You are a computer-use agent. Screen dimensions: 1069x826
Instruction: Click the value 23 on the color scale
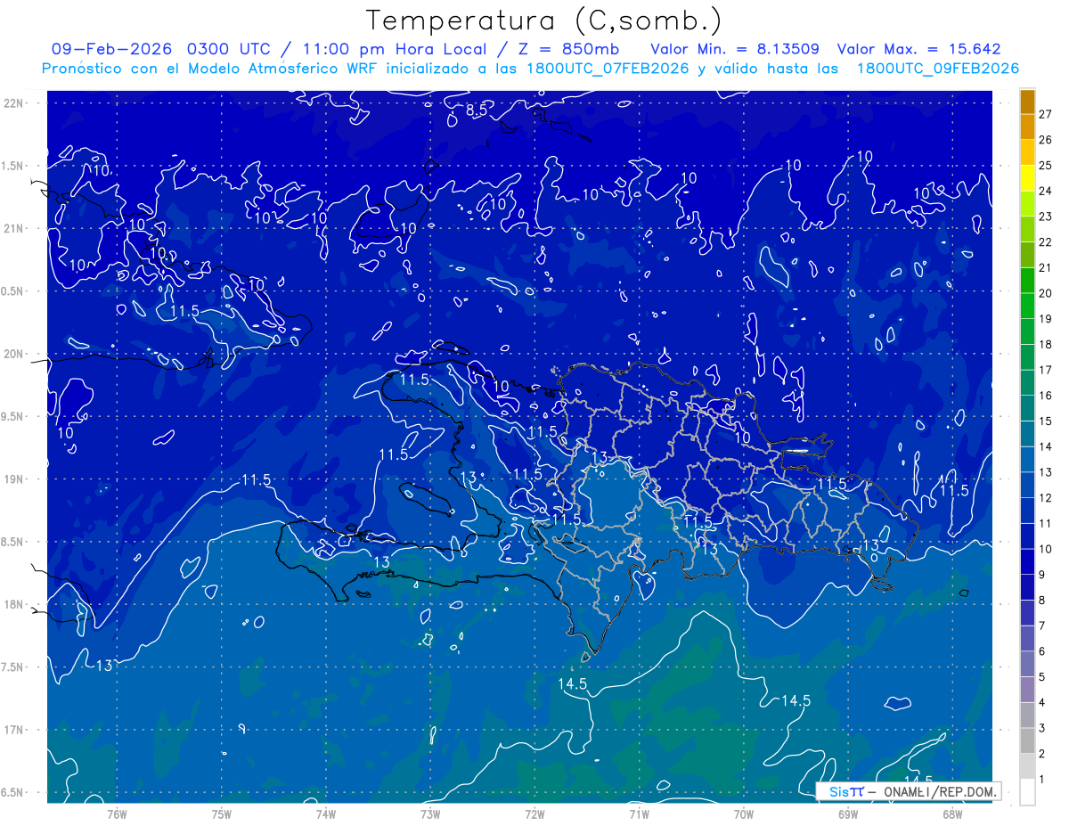pos(1046,217)
